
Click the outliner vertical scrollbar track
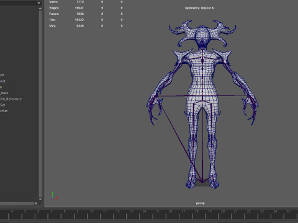pos(40,103)
